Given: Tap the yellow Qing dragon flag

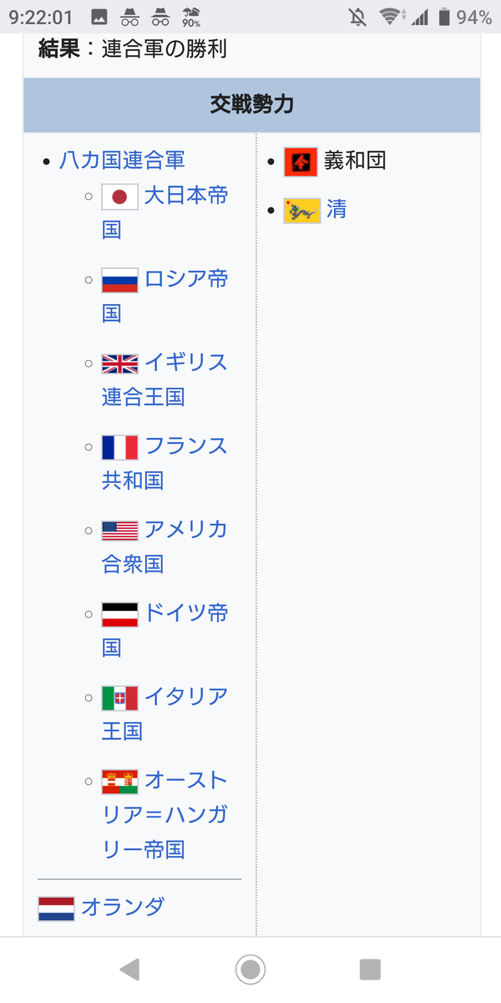Looking at the screenshot, I should tap(301, 211).
